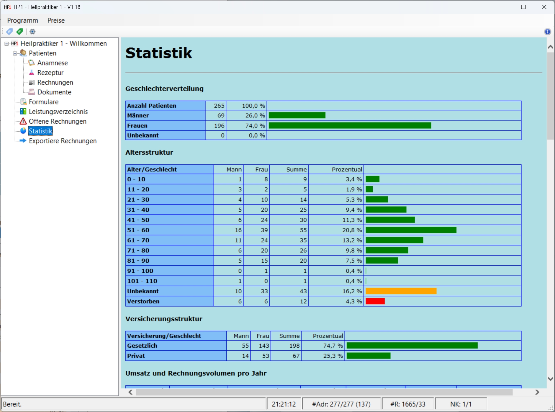Image resolution: width=555 pixels, height=412 pixels.
Task: Collapse the Patienten tree node
Action: (15, 53)
